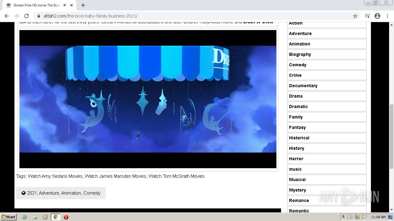The width and height of the screenshot is (394, 221).
Task: Open a new browser tab
Action: coord(83,5)
